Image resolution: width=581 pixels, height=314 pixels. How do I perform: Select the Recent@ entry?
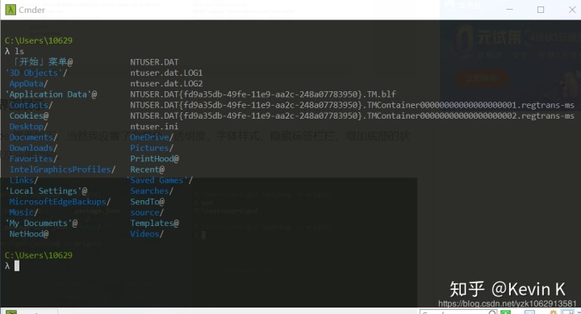pos(147,170)
